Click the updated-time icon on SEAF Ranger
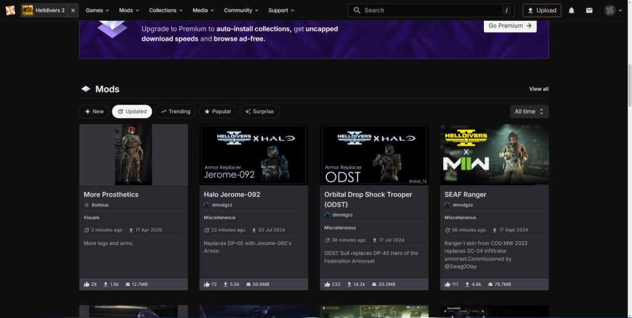632x318 pixels. point(447,230)
